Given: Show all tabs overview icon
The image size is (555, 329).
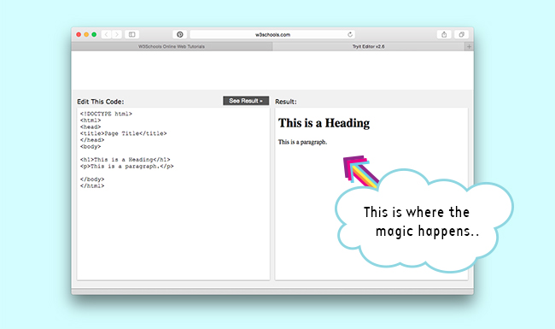Looking at the screenshot, I should point(461,34).
